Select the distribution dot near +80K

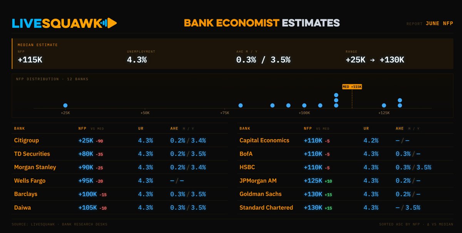[241, 105]
